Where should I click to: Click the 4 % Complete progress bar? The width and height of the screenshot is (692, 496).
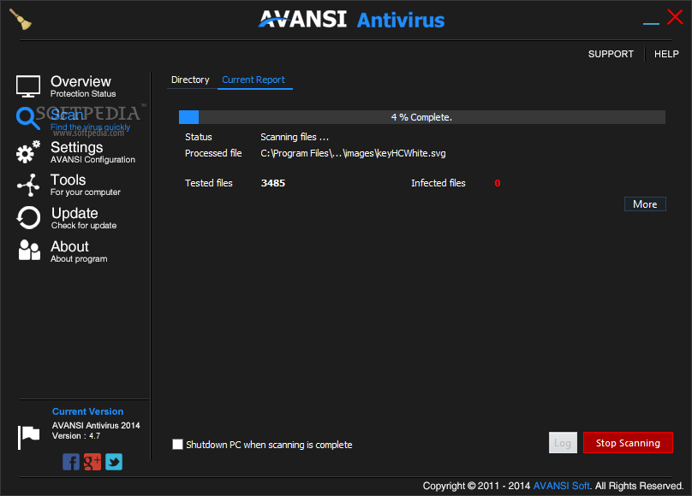[422, 117]
